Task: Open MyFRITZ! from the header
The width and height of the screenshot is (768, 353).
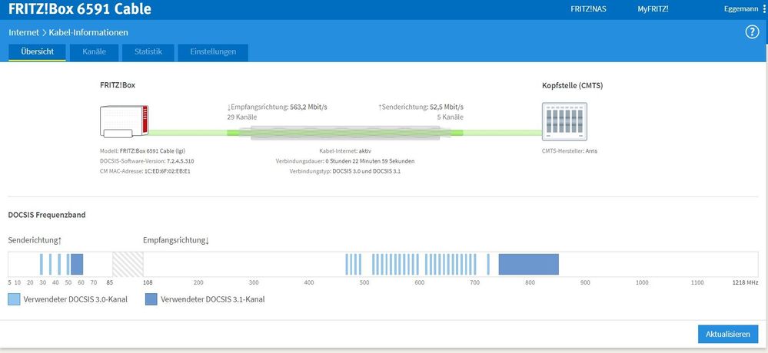Action: [653, 8]
